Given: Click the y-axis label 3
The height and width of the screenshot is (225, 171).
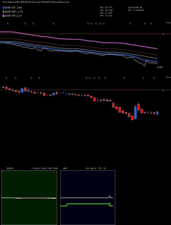Looking at the screenshot, I should [163, 34].
